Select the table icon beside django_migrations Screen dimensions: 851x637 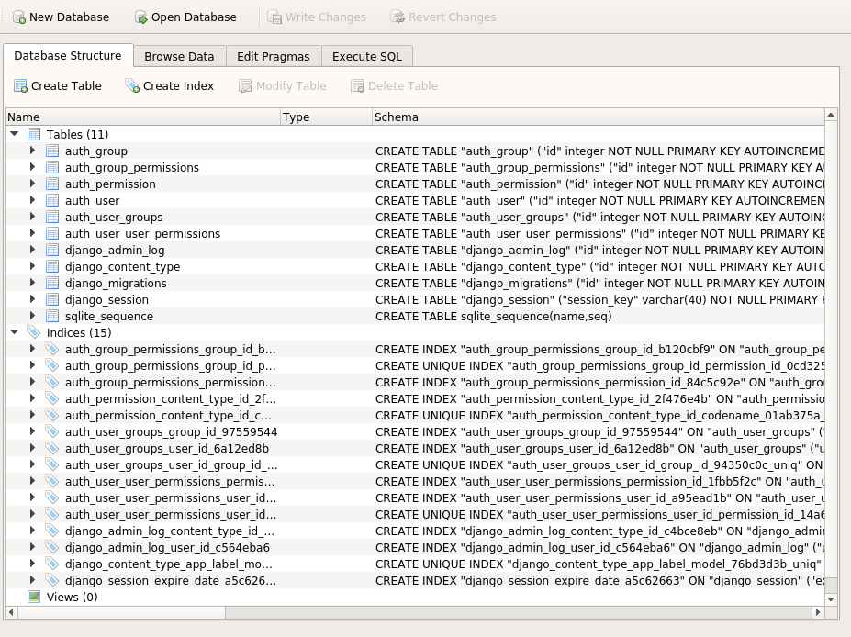pyautogui.click(x=52, y=283)
